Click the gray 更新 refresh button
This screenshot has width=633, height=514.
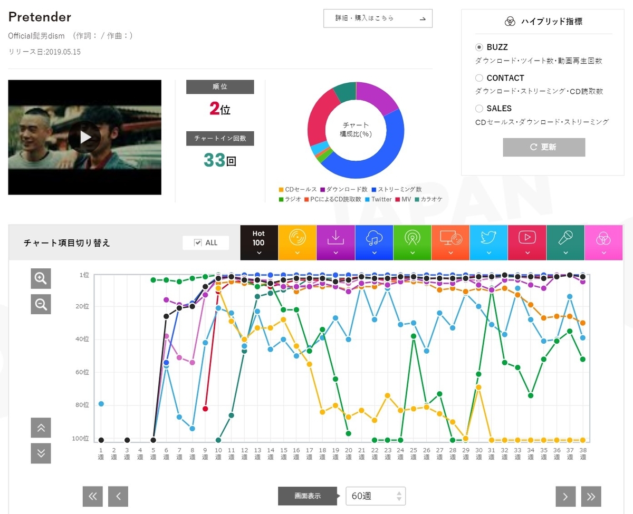pos(544,147)
